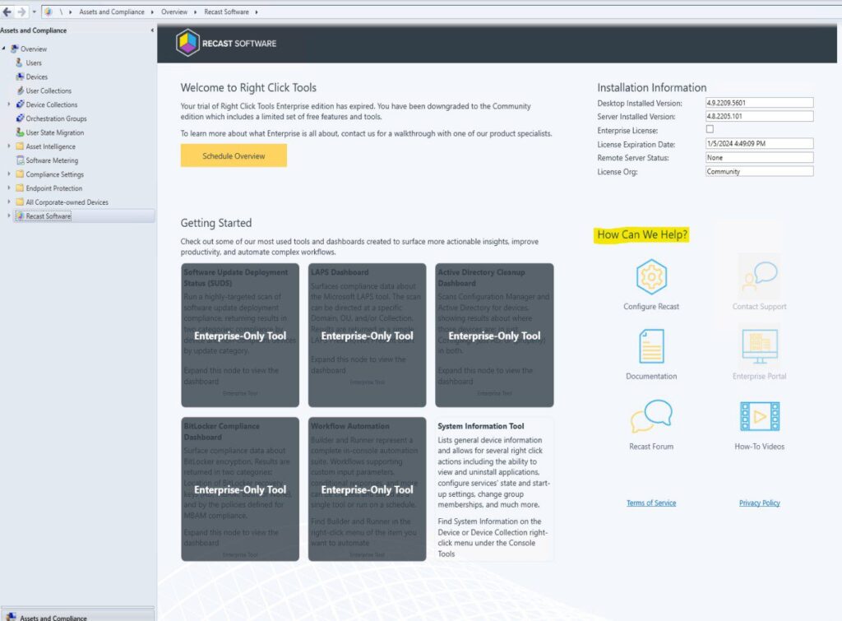This screenshot has height=621, width=842.
Task: Click the back navigation arrow
Action: pos(7,12)
